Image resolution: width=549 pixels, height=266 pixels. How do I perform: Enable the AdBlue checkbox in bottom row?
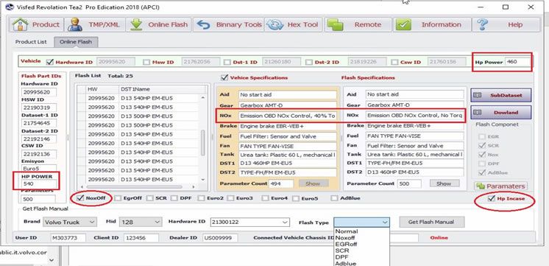coord(335,198)
